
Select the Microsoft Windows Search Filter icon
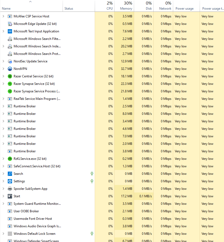pos(10,39)
